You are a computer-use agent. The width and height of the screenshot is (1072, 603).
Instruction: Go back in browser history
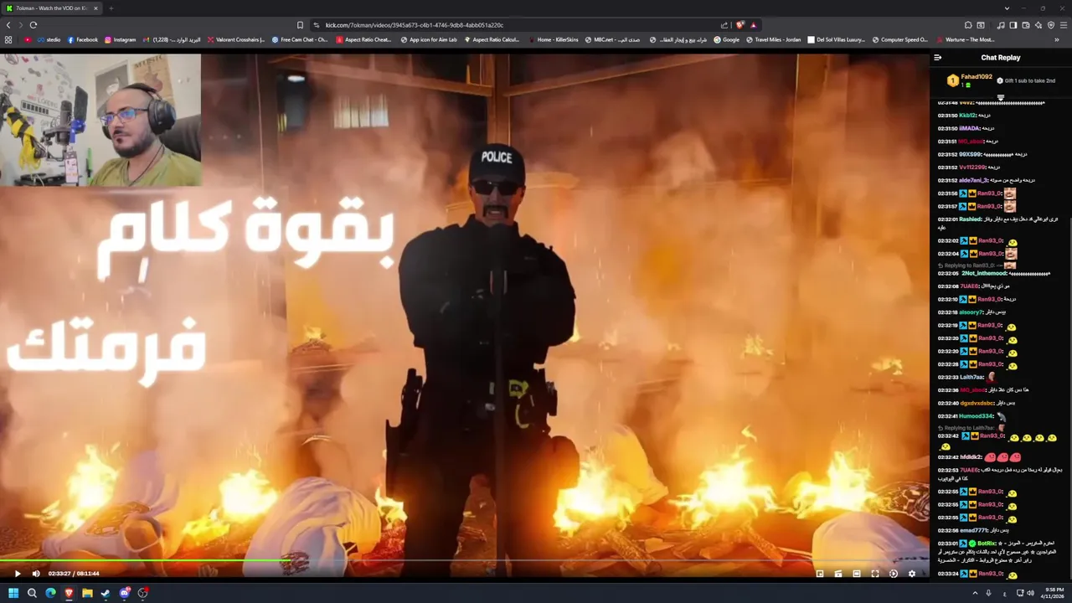[8, 25]
